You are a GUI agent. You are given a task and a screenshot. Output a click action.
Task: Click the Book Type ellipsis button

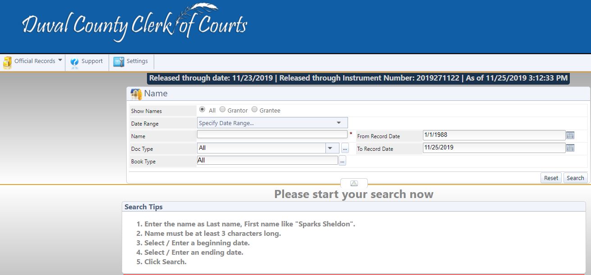[342, 161]
